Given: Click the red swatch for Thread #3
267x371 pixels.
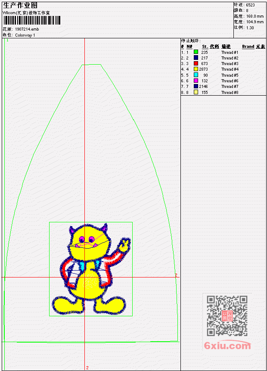Looking at the screenshot, I should [x=196, y=63].
